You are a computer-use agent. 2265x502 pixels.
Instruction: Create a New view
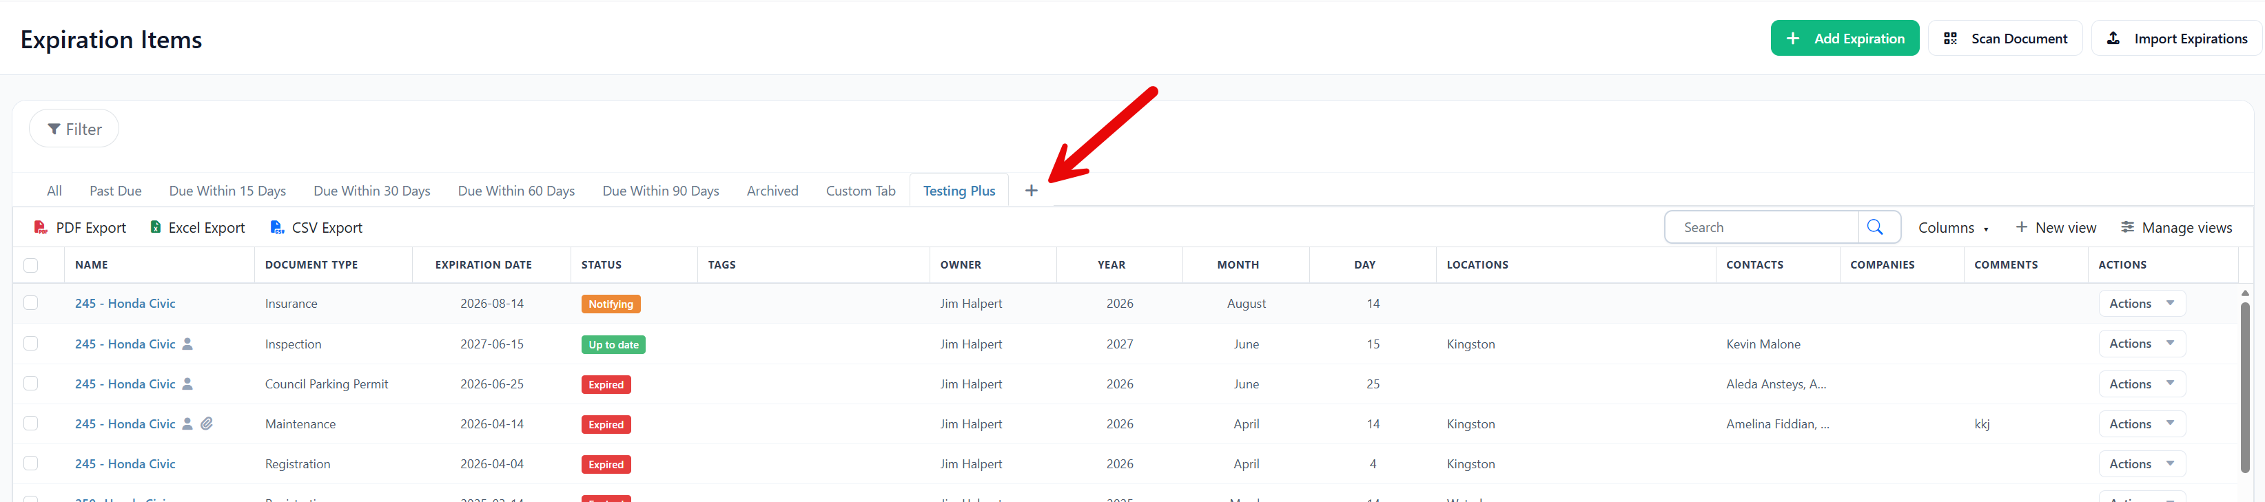tap(2055, 228)
